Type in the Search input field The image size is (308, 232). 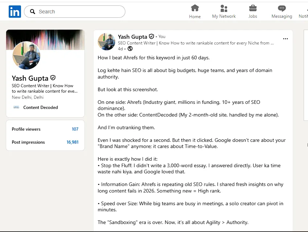pyautogui.click(x=80, y=12)
